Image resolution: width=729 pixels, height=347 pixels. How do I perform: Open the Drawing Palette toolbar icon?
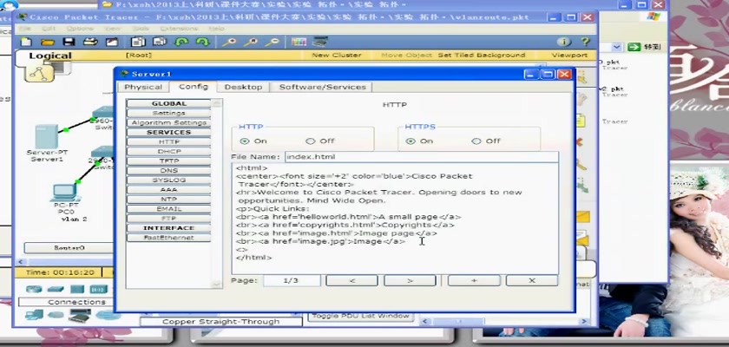pos(299,42)
